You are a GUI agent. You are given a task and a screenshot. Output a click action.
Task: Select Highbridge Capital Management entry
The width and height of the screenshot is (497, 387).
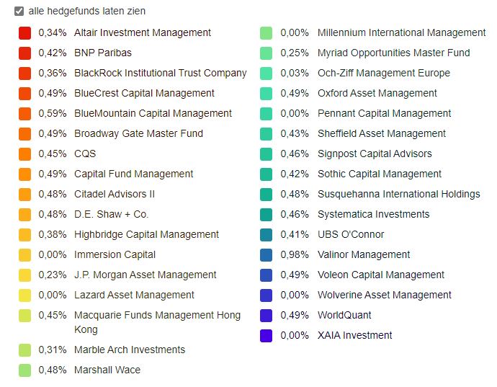pos(146,234)
